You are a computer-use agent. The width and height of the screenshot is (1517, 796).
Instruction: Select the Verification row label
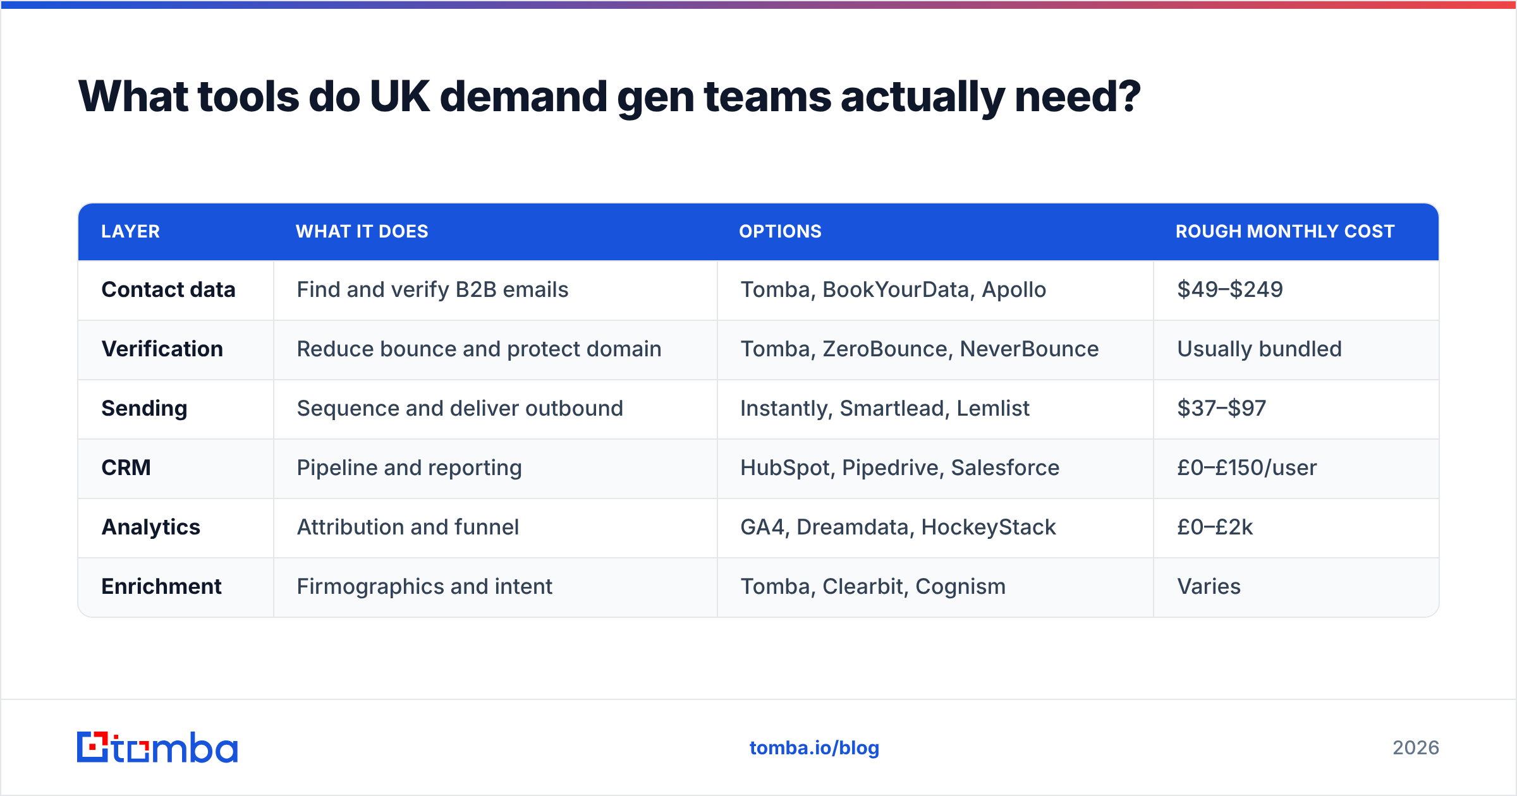pyautogui.click(x=162, y=349)
